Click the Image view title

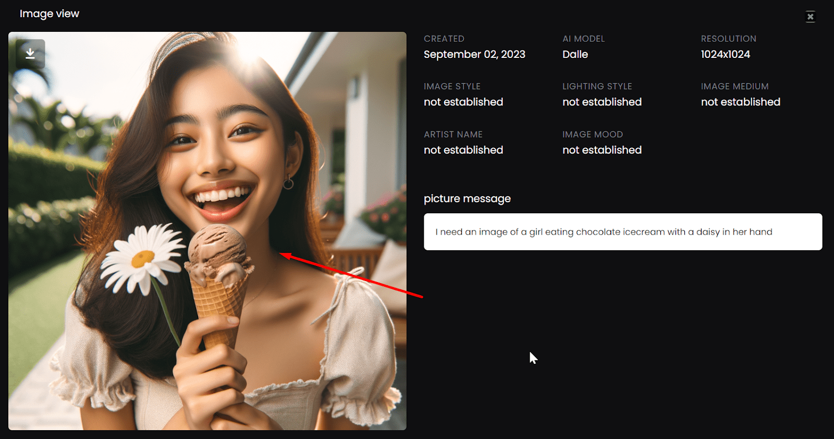click(x=50, y=14)
